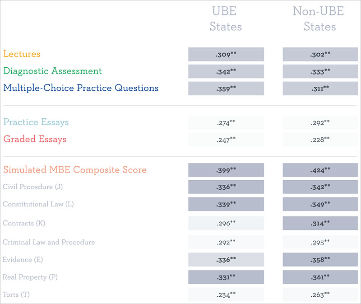The height and width of the screenshot is (304, 361).
Task: Click the UBE States column header
Action: pos(226,19)
